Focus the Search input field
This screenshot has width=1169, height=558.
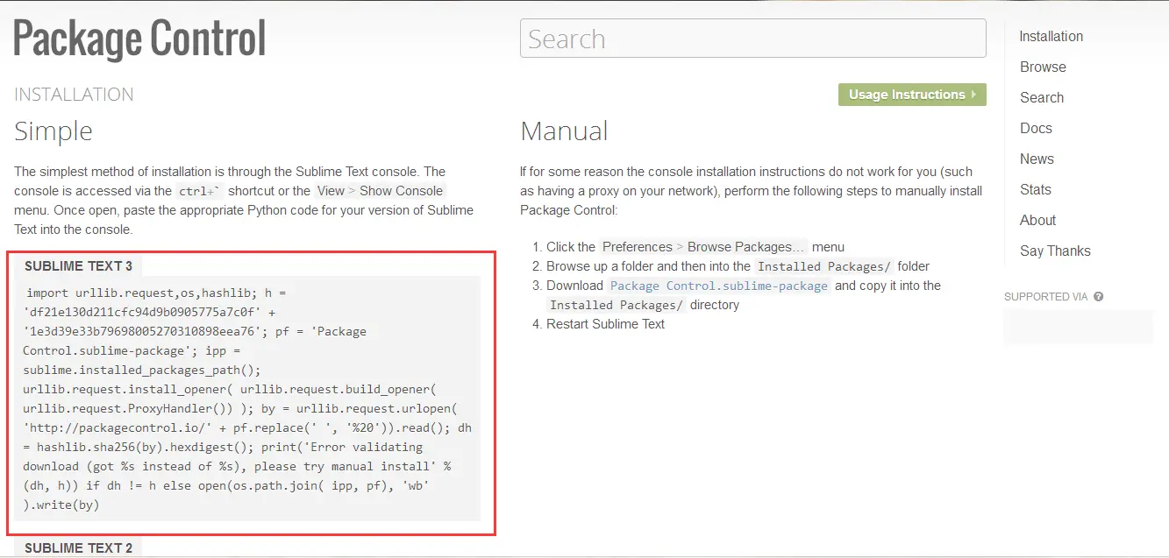click(x=752, y=39)
